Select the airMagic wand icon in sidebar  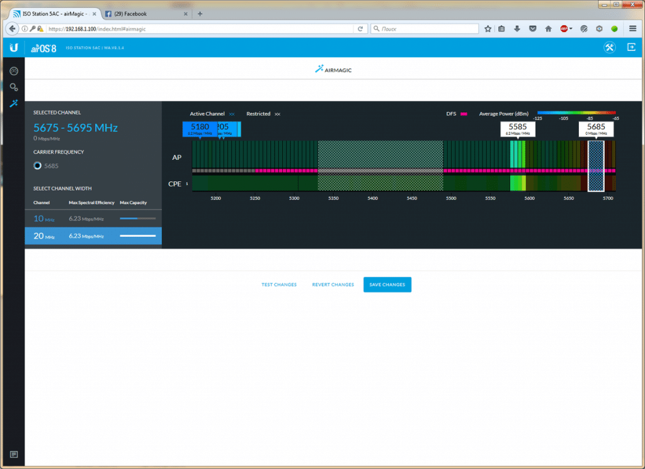click(x=13, y=103)
